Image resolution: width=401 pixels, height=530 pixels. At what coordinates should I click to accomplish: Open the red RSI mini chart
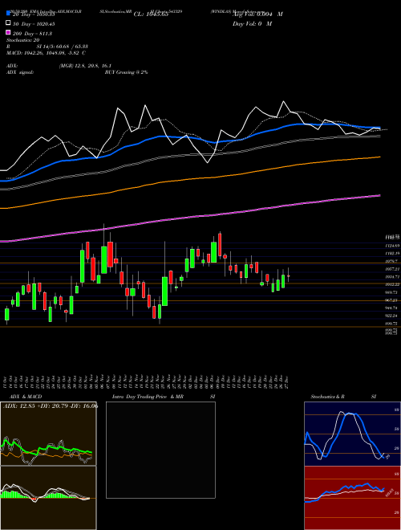(x=352, y=498)
